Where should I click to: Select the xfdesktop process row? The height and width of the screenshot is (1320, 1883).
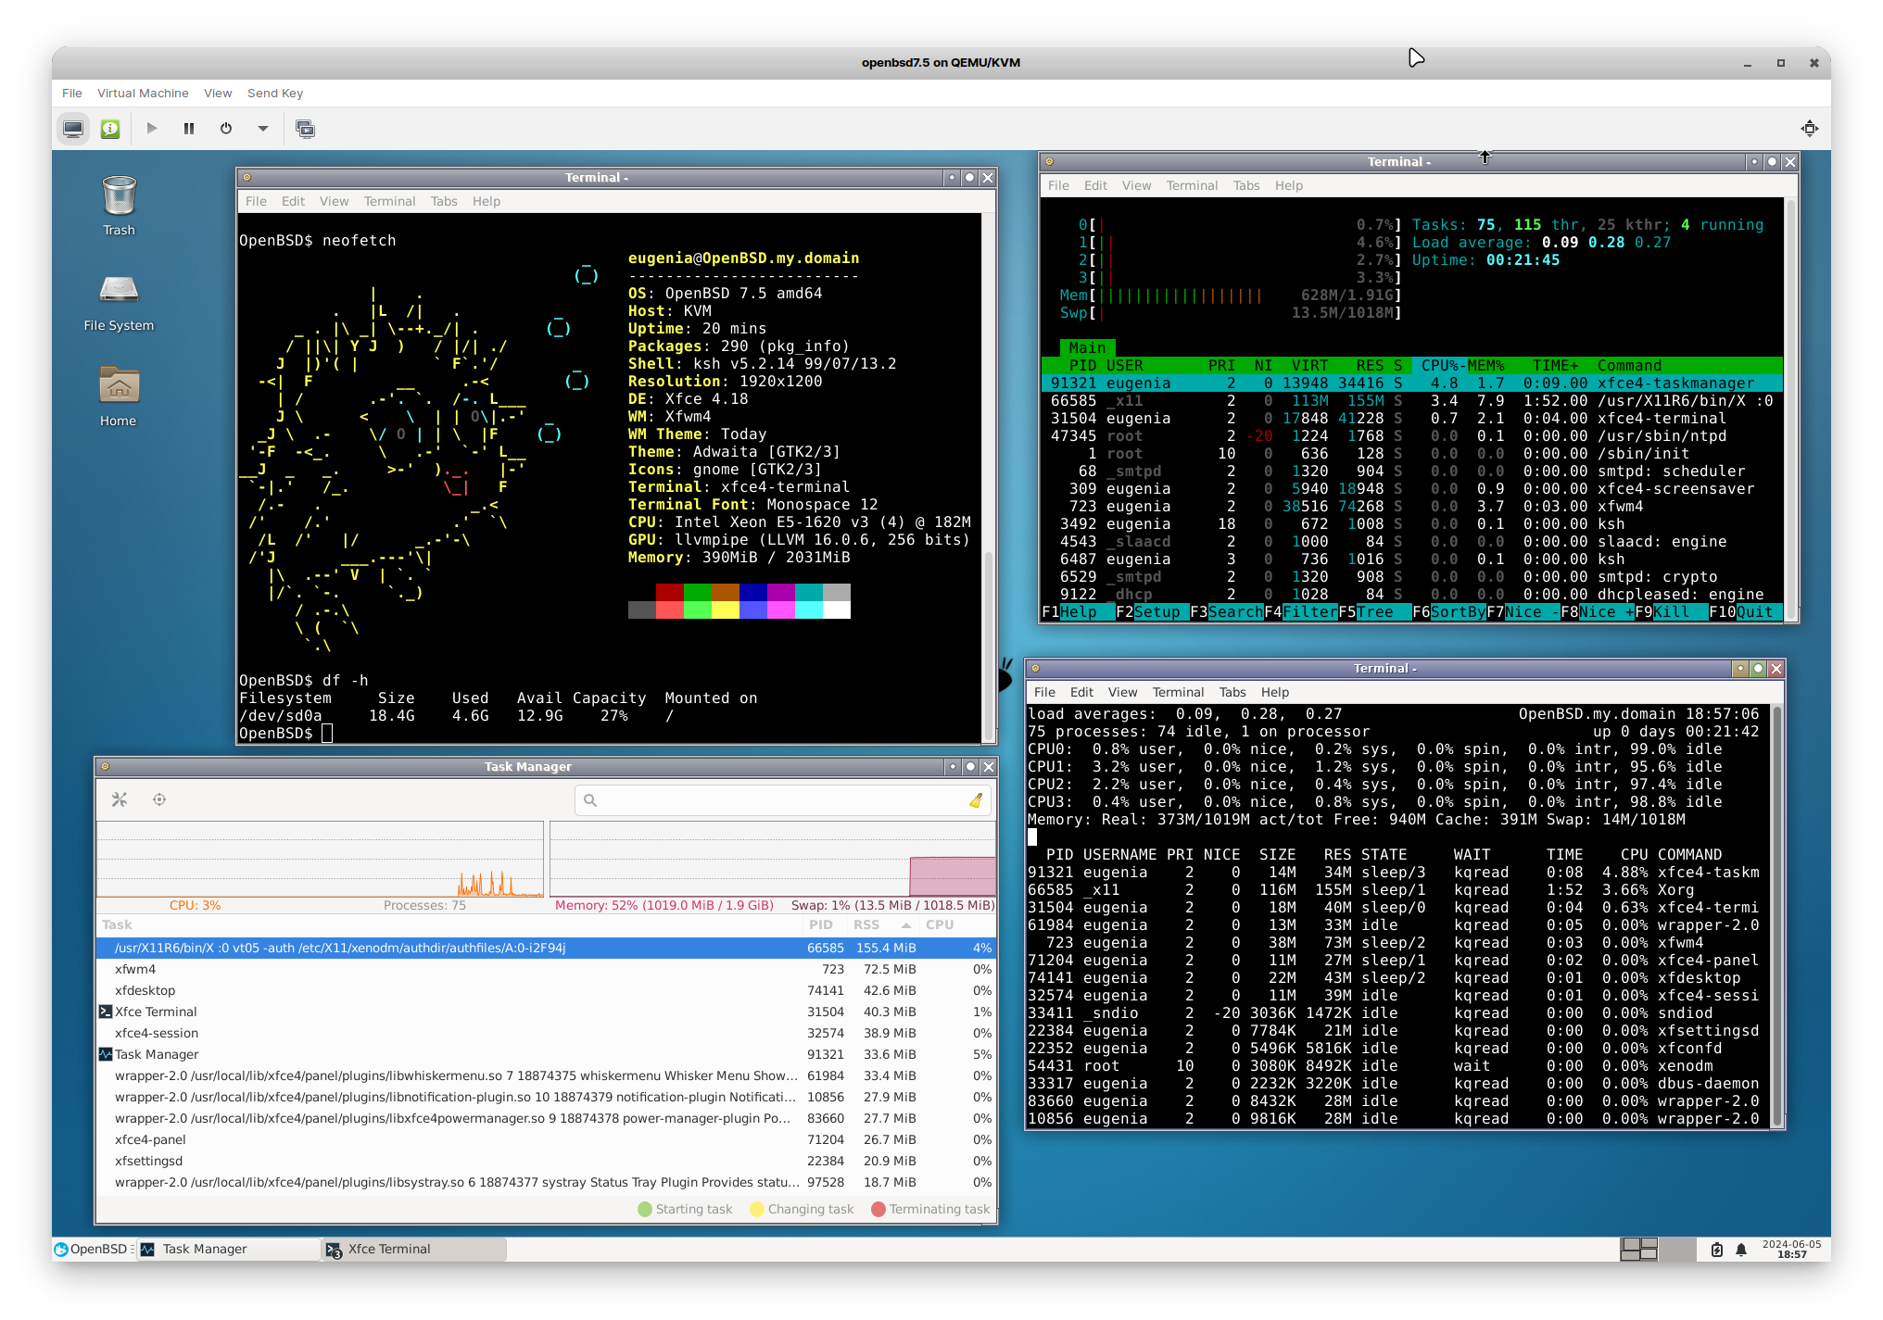(x=546, y=990)
